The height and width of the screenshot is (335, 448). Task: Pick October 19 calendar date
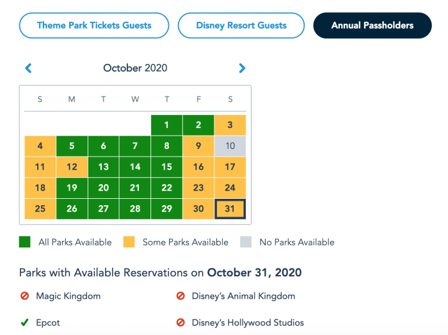click(x=72, y=188)
